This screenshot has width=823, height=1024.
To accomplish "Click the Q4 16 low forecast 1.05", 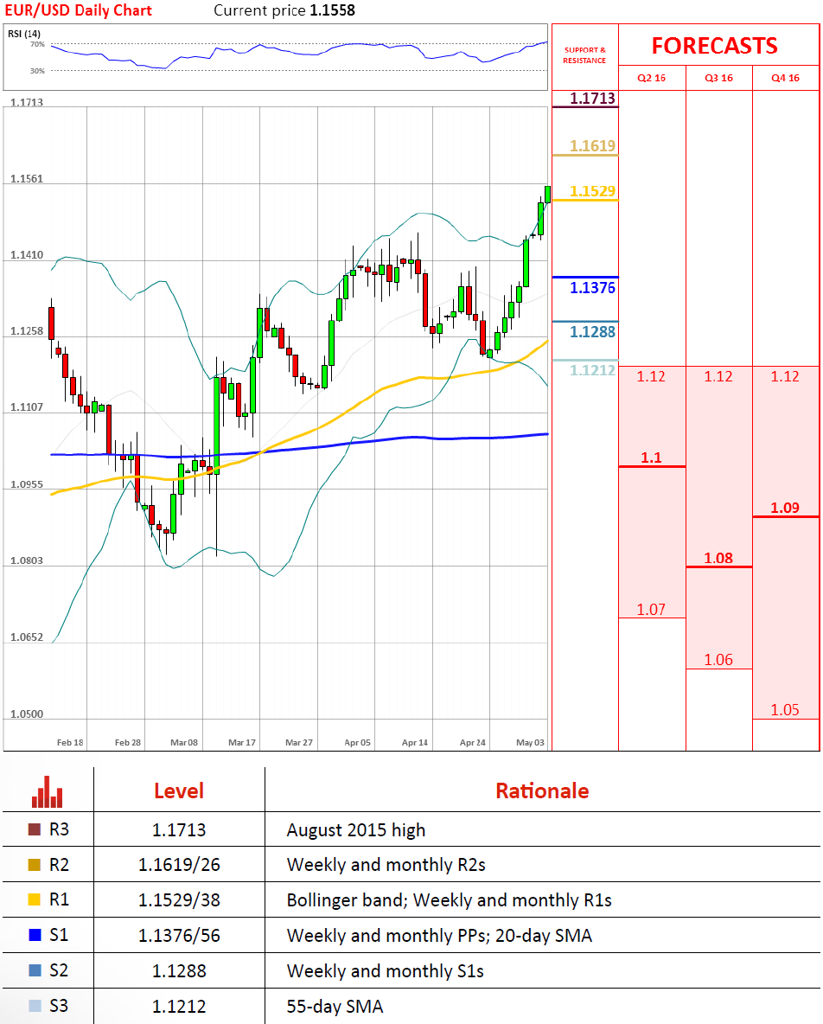I will tap(785, 710).
